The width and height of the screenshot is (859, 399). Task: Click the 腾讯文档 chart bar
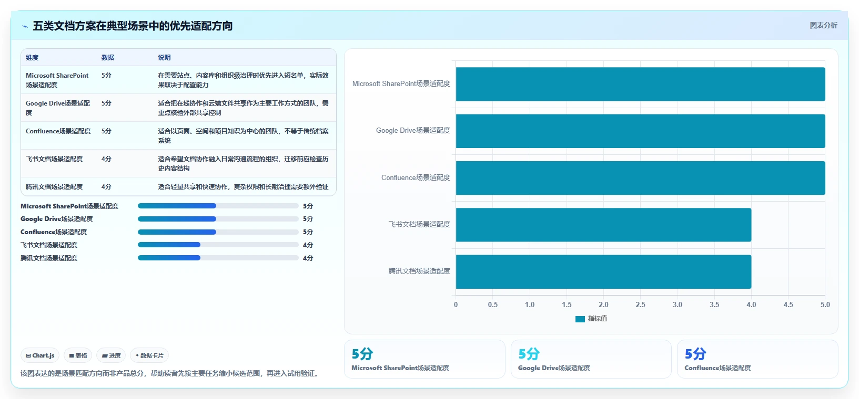coord(603,271)
